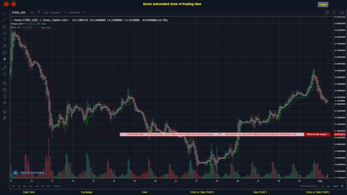This screenshot has width=347, height=195.
Task: Select the 3m time range
Action: click(30, 186)
